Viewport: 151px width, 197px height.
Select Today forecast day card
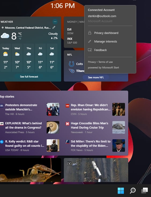(x=6, y=58)
